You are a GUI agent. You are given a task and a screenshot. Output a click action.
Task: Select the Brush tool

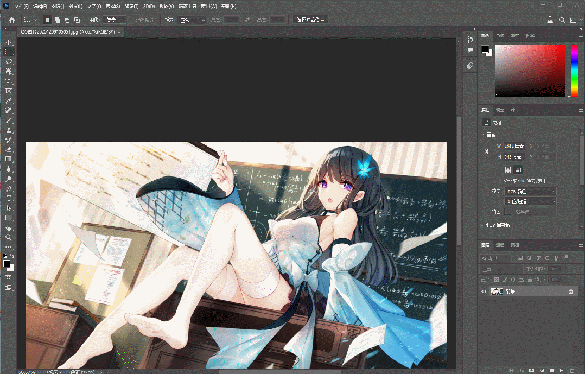[9, 121]
